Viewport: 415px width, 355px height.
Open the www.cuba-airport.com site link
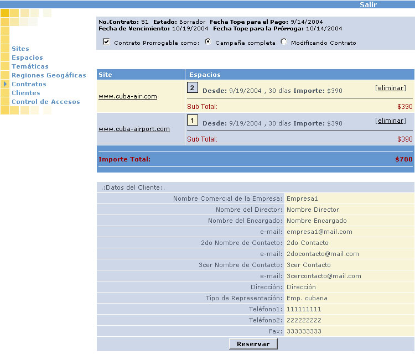pyautogui.click(x=134, y=129)
